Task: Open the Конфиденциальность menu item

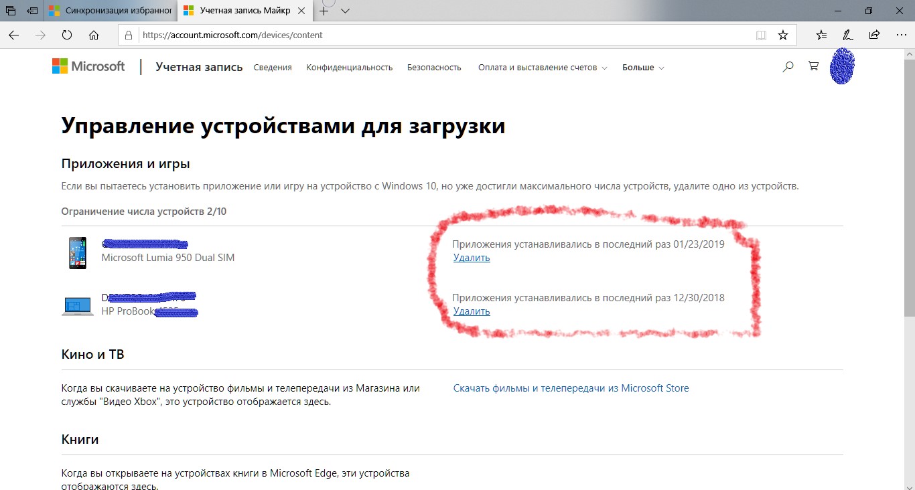Action: [x=349, y=68]
